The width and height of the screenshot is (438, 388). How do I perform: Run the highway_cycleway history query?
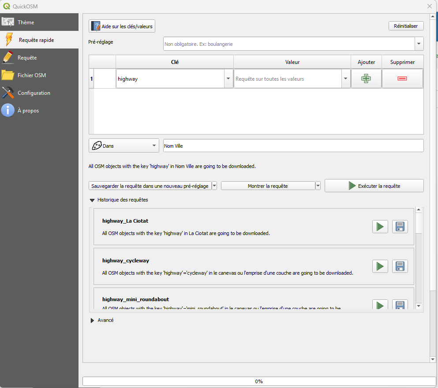(380, 266)
